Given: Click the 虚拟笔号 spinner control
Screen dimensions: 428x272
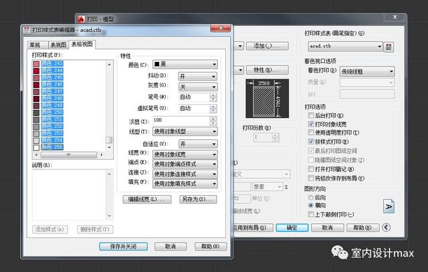Looking at the screenshot, I should point(213,109).
